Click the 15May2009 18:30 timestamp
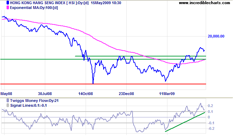 click(106, 3)
